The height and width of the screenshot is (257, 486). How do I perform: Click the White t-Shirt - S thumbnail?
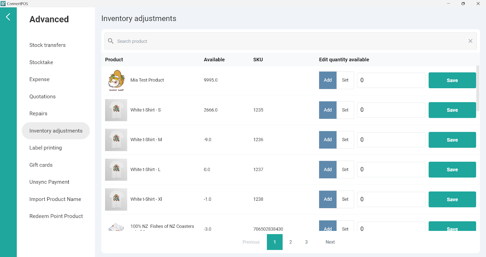(x=116, y=110)
